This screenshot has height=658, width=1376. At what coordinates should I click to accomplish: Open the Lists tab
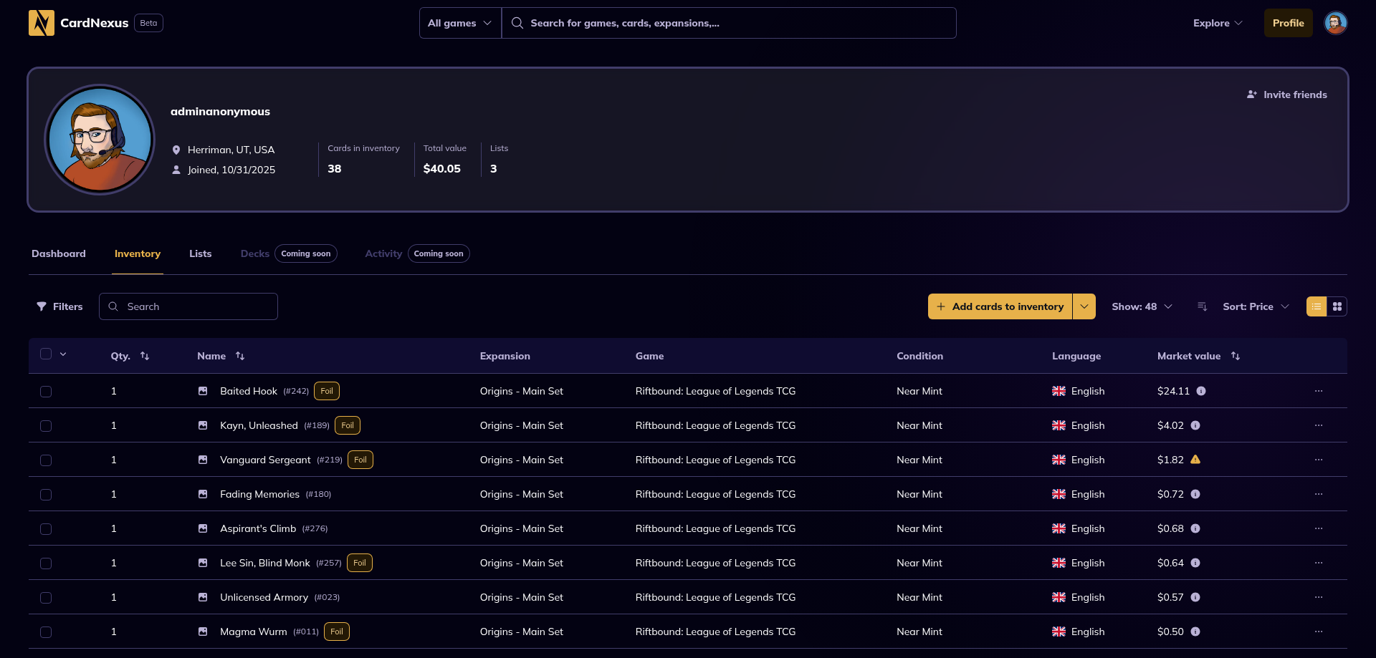(200, 253)
